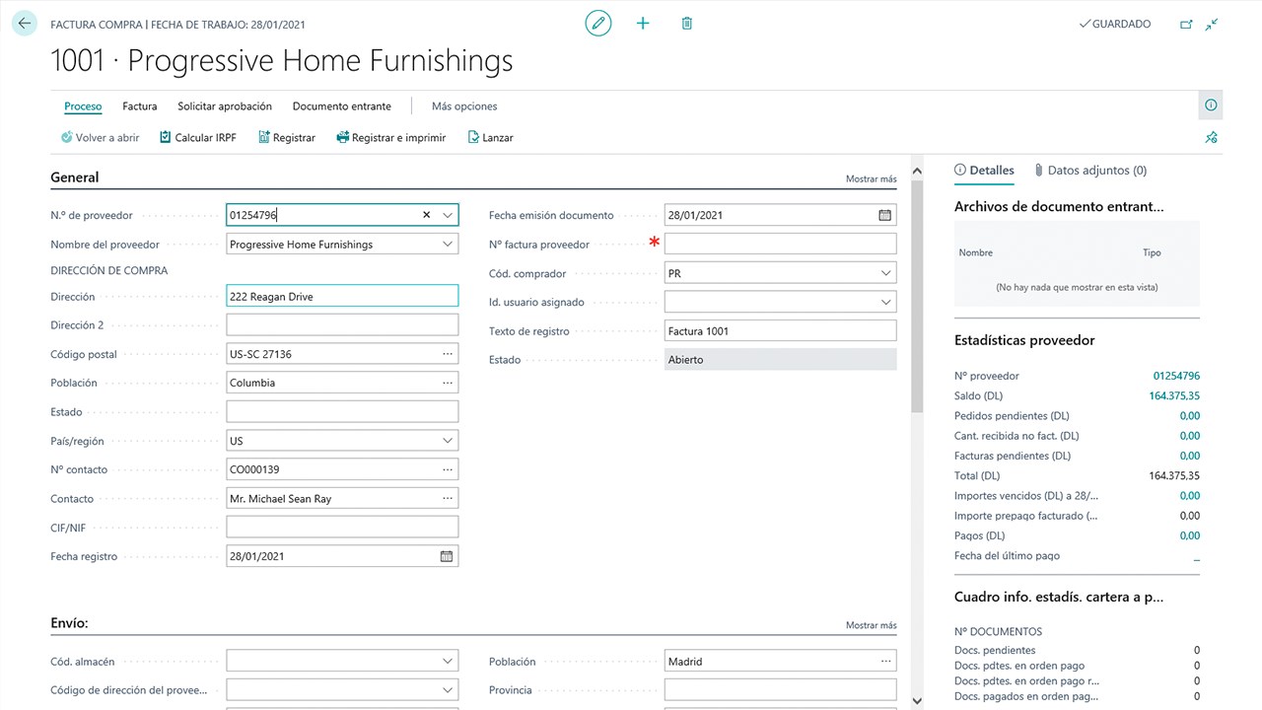Open lookup for Población Columbia

click(x=448, y=383)
